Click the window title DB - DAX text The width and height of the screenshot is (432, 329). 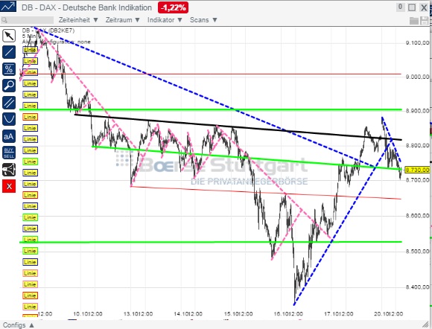pos(86,7)
